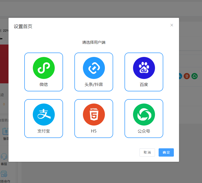Close the 设置首页 dialog with X
Image resolution: width=202 pixels, height=183 pixels.
pos(172,25)
